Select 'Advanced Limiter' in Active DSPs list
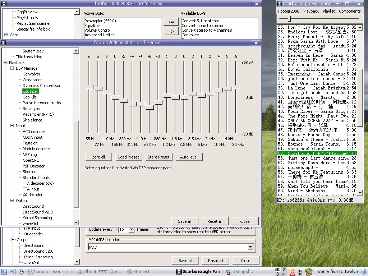The image size is (368, 276). tap(122, 35)
